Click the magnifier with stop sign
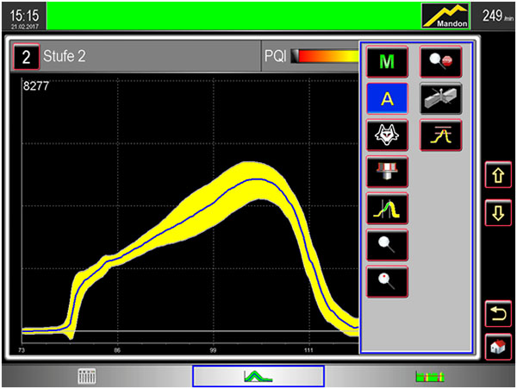Image resolution: width=517 pixels, height=389 pixels. click(x=440, y=62)
